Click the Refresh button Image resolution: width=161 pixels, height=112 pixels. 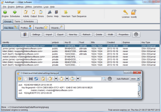[86, 34]
